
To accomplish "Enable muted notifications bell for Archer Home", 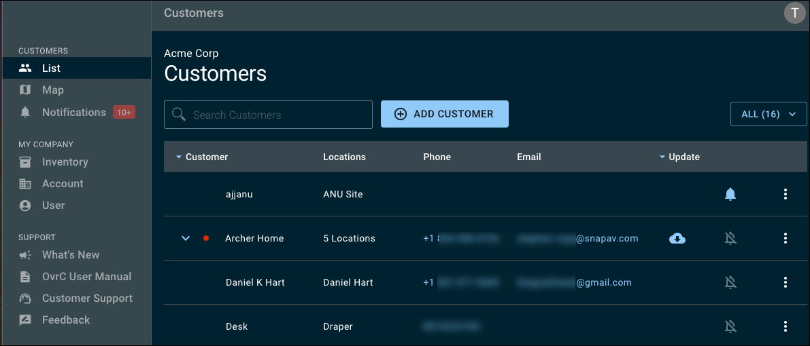I will 730,238.
